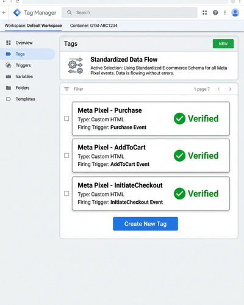Click the Overview dashboard icon
Image resolution: width=244 pixels, height=305 pixels.
[9, 43]
